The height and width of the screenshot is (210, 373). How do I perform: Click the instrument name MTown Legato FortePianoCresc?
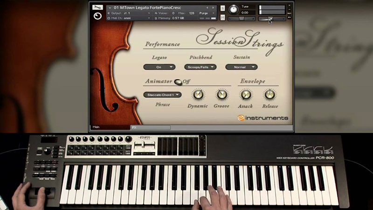[147, 7]
